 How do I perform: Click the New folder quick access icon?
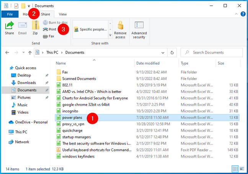(x=23, y=6)
